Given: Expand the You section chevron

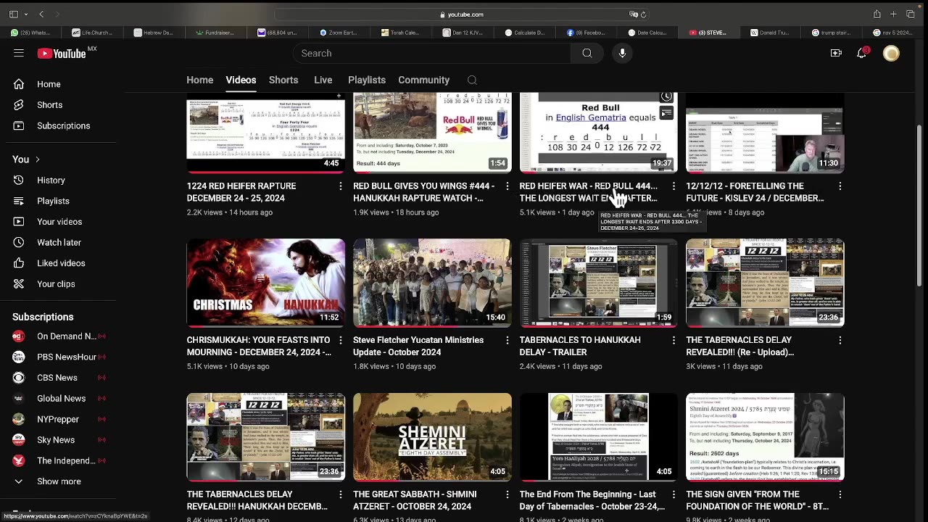Looking at the screenshot, I should (x=38, y=159).
